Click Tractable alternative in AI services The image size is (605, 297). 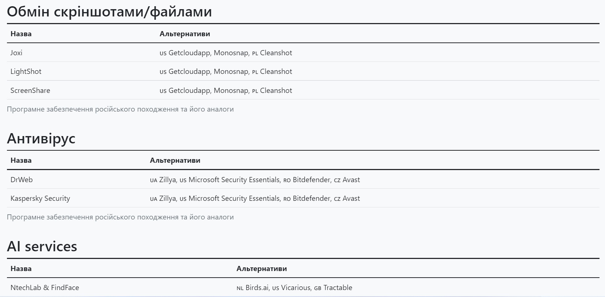(x=338, y=287)
